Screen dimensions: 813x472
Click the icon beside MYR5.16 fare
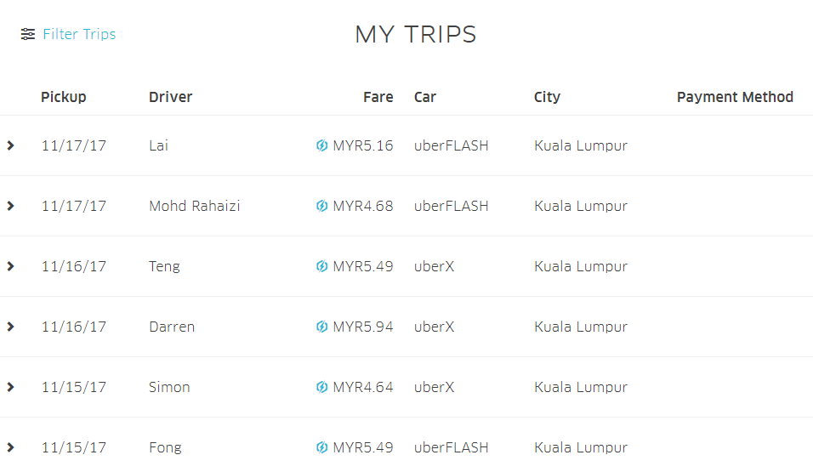[322, 145]
